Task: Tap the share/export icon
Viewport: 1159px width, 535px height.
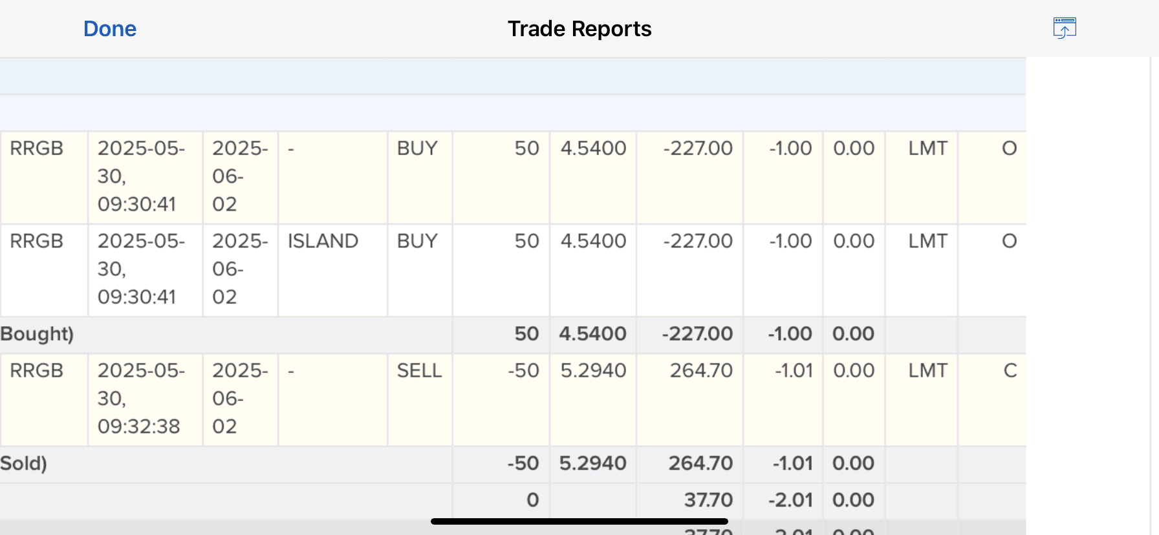Action: (1064, 28)
